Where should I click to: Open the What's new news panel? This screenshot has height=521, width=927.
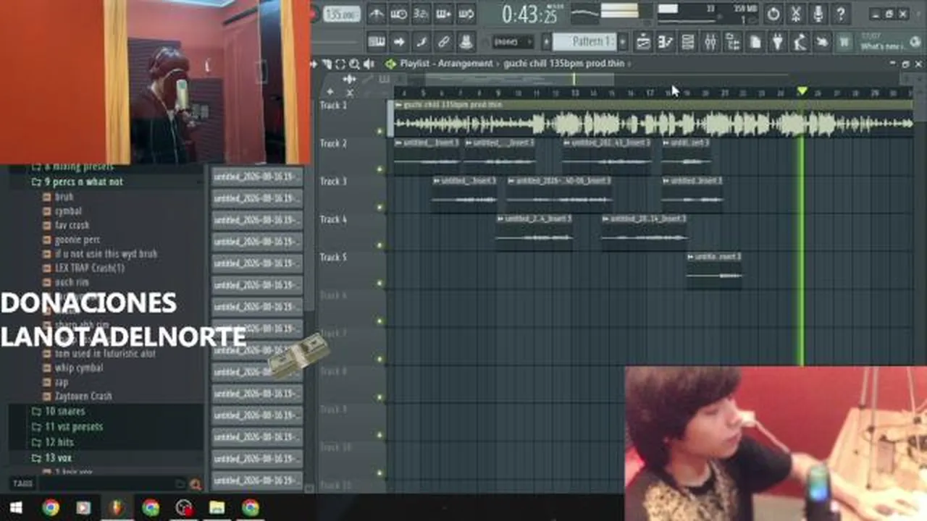(x=889, y=42)
